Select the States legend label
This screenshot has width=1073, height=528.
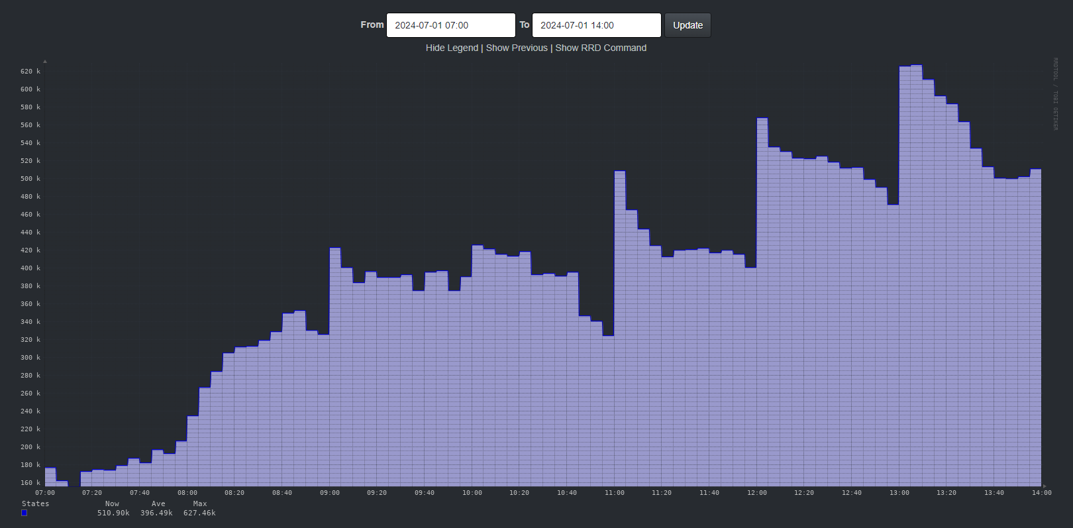[x=35, y=503]
